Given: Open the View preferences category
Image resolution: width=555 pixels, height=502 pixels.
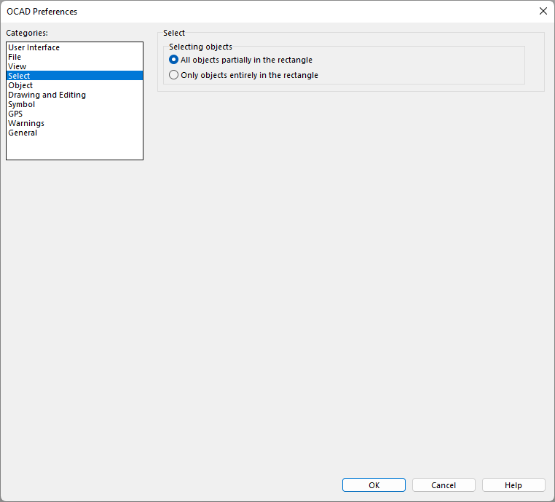Looking at the screenshot, I should (75, 66).
